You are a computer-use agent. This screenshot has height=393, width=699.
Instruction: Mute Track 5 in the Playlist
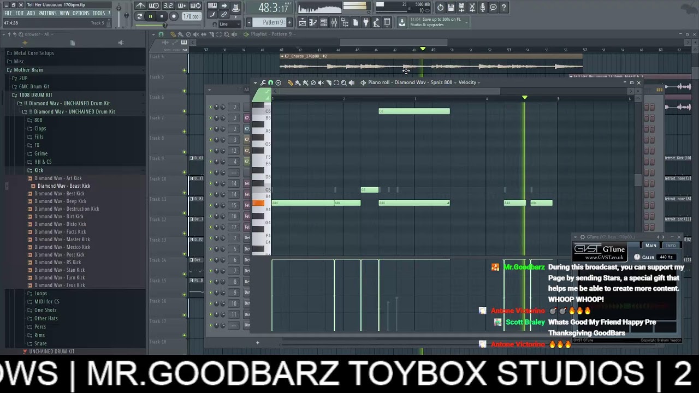coord(185,91)
